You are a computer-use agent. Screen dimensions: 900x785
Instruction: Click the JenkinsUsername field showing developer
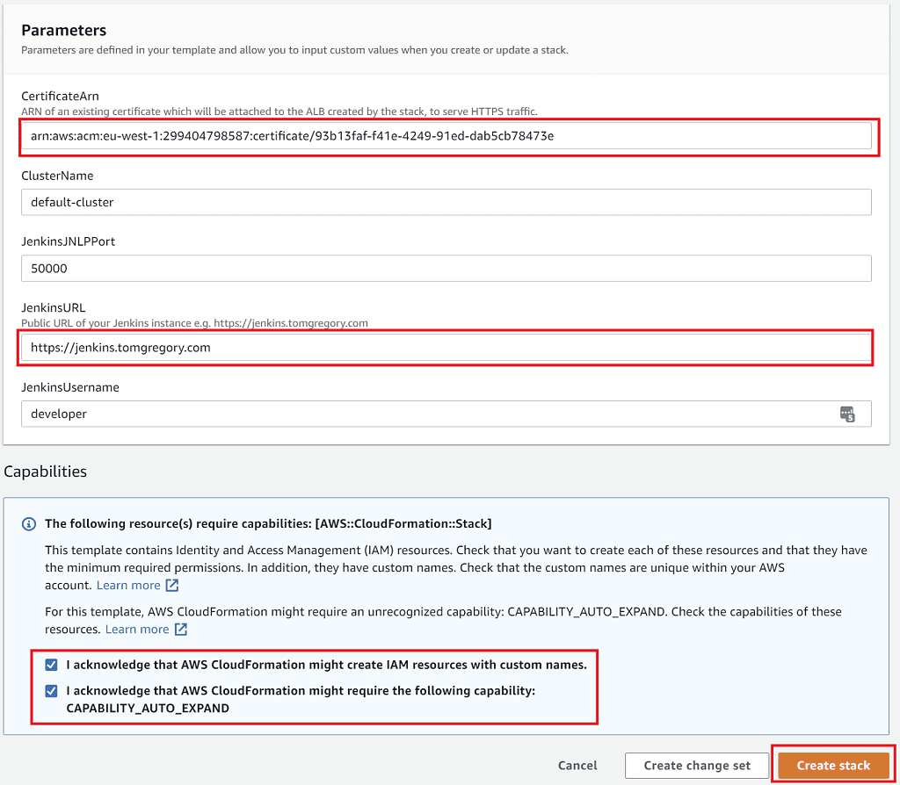point(352,414)
